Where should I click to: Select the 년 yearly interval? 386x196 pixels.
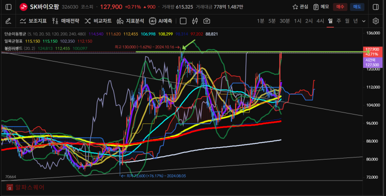pos(356,21)
